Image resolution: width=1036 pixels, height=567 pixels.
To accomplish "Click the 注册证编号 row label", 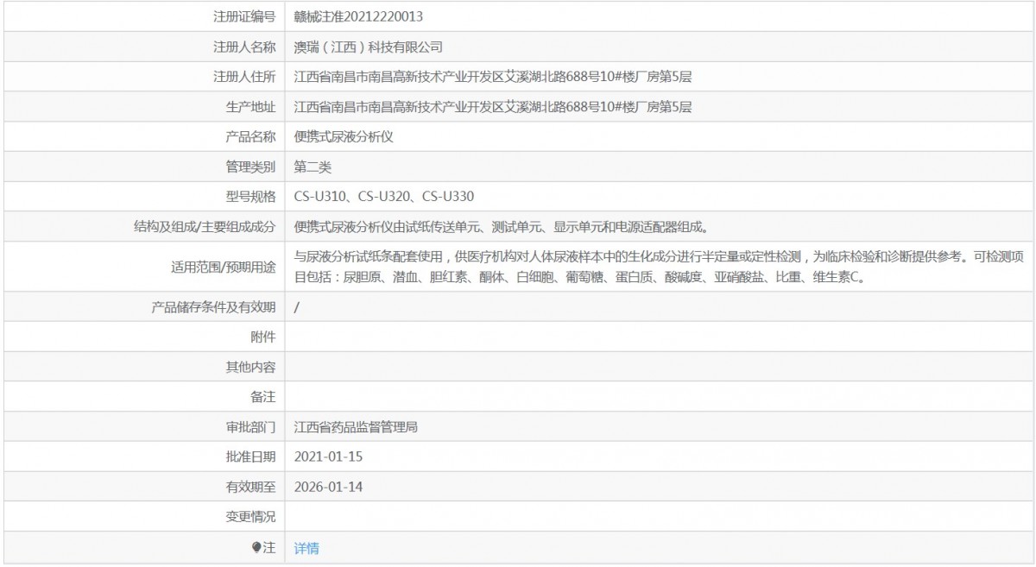I will [244, 16].
